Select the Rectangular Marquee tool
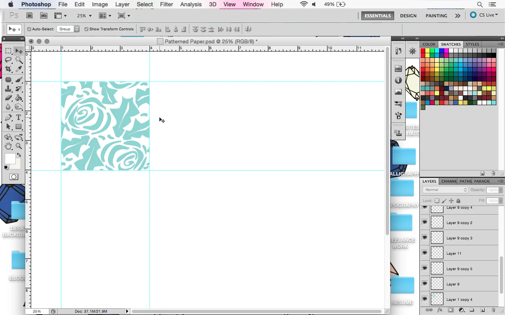 tap(8, 51)
